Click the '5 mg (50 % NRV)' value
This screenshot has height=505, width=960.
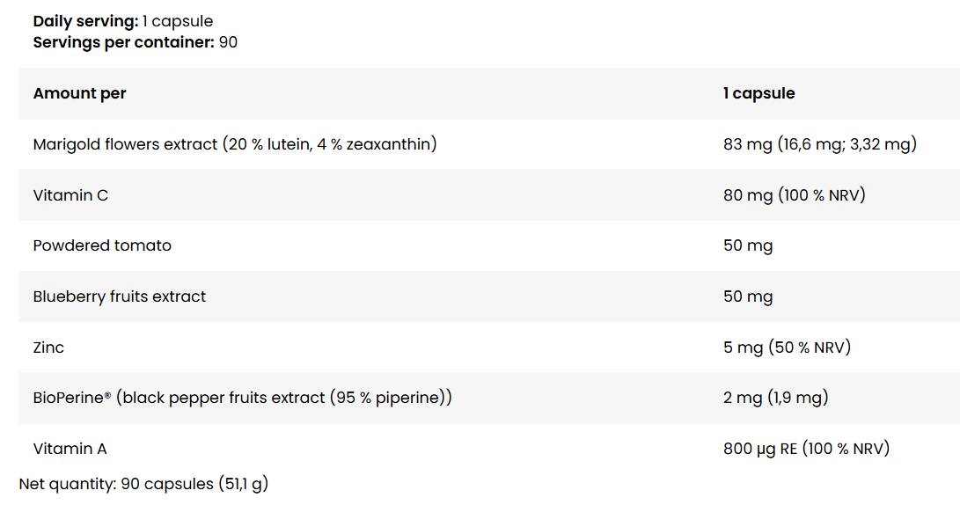[787, 348]
